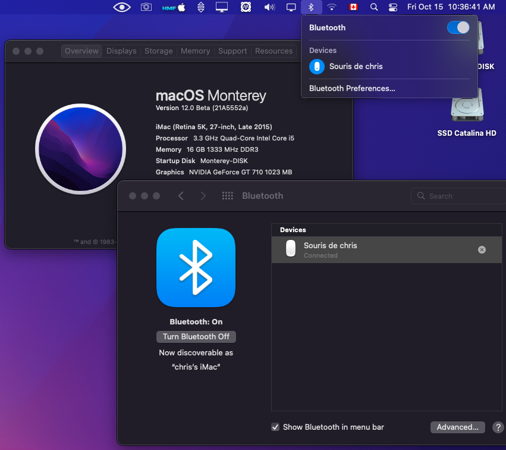
Task: Click the Memory 16 GB 1333 MHz text
Action: pos(207,149)
